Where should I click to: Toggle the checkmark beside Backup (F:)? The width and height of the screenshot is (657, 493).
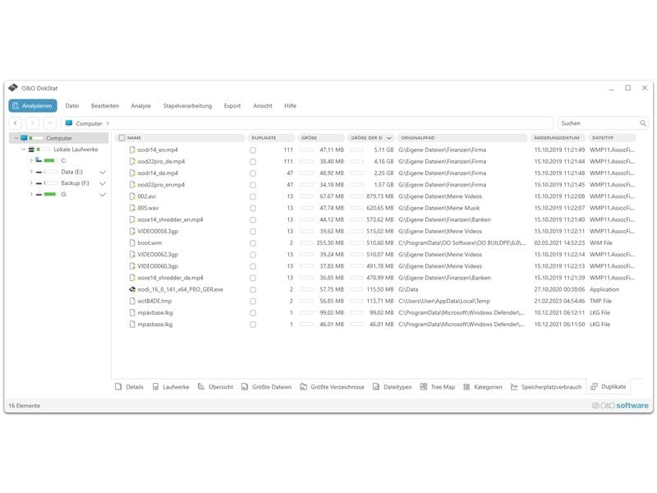pyautogui.click(x=103, y=183)
